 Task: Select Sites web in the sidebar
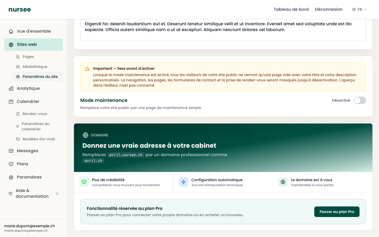point(33,45)
